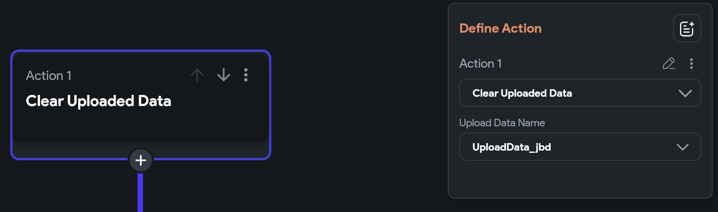Click empty space below the UploadData_jbd dropdown

[x=579, y=180]
